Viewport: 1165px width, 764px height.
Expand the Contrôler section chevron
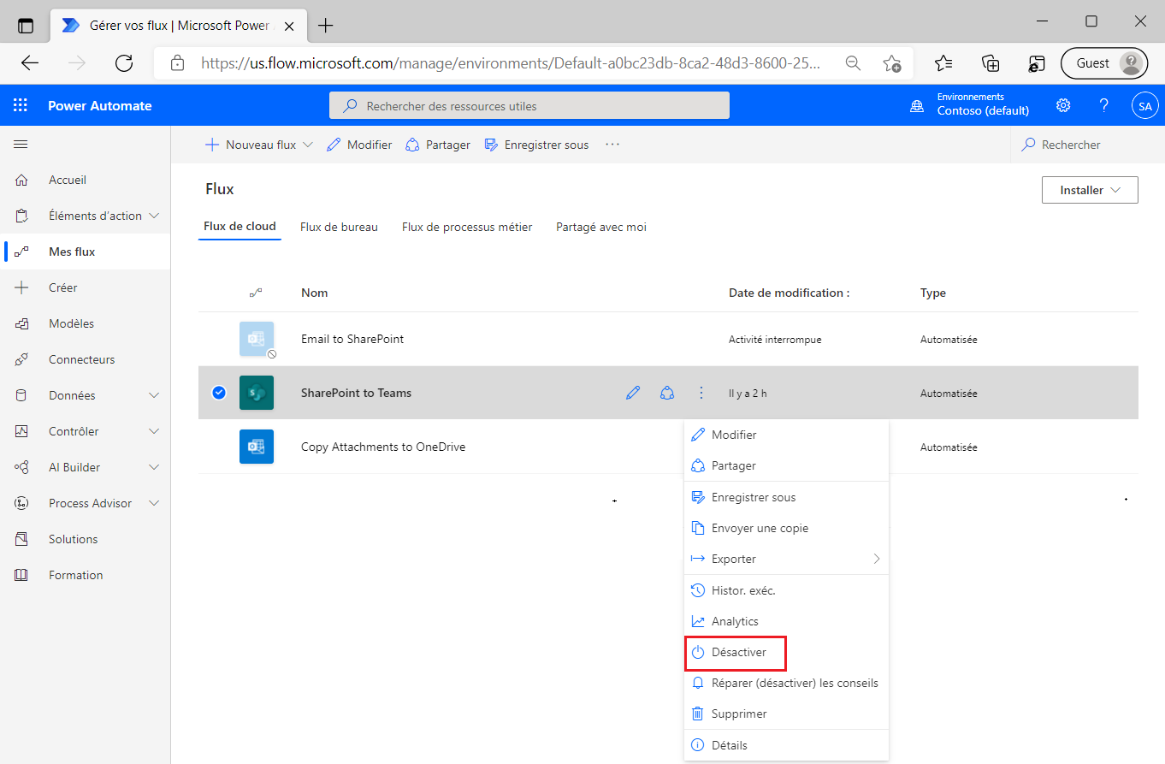pos(154,431)
